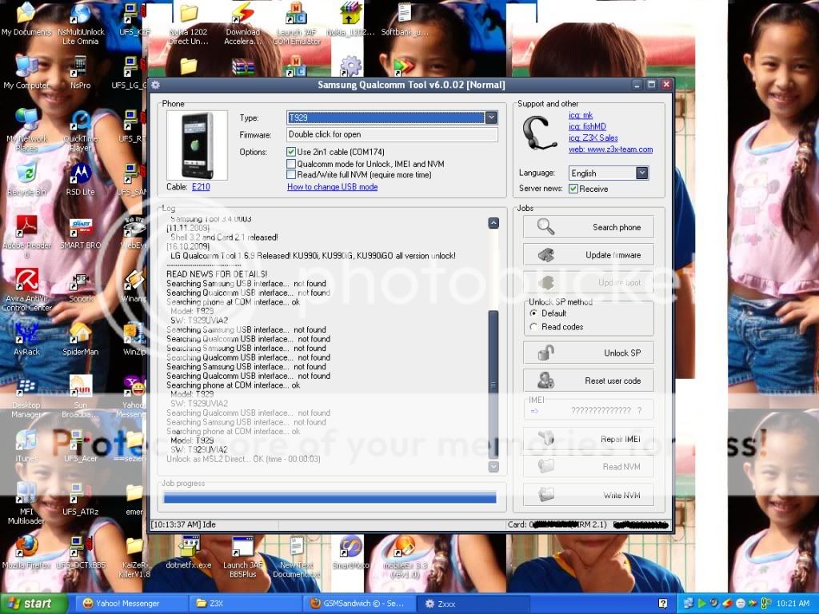
Task: Expand the phone Type dropdown
Action: pyautogui.click(x=491, y=118)
